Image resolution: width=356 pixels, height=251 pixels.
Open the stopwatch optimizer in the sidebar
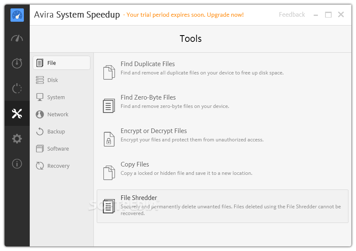tap(17, 63)
